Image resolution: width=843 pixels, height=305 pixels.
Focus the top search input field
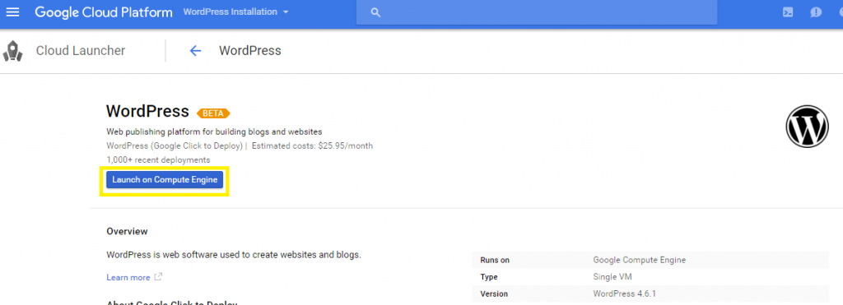[537, 12]
